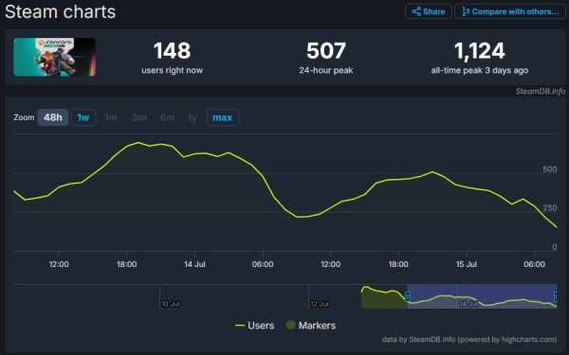Click right navigator range handle
The width and height of the screenshot is (569, 355).
point(556,296)
